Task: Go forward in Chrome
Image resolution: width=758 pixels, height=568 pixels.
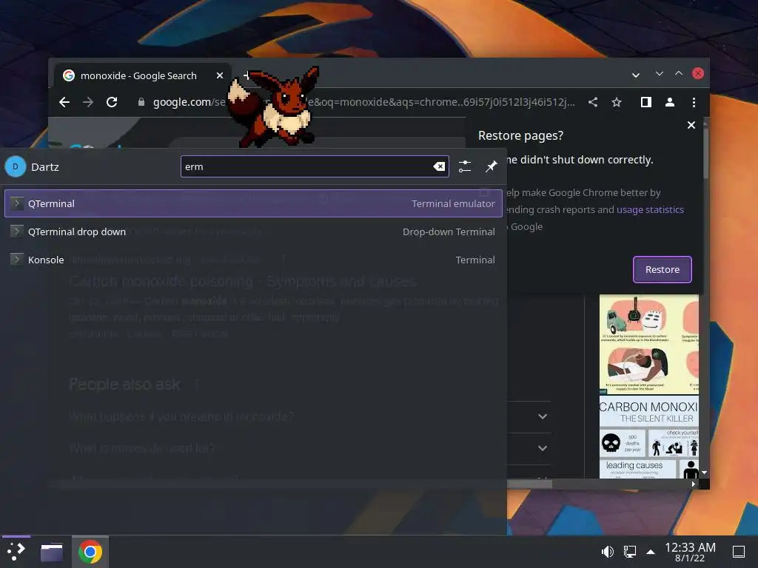Action: pyautogui.click(x=88, y=102)
